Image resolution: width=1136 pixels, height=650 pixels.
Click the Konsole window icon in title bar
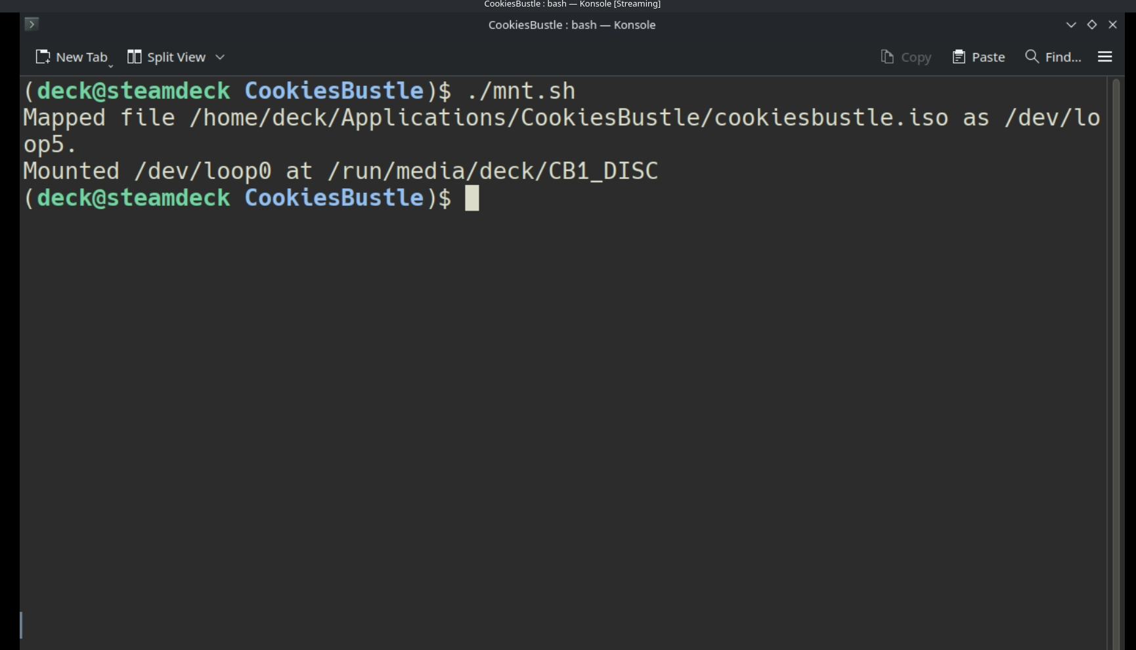(31, 24)
